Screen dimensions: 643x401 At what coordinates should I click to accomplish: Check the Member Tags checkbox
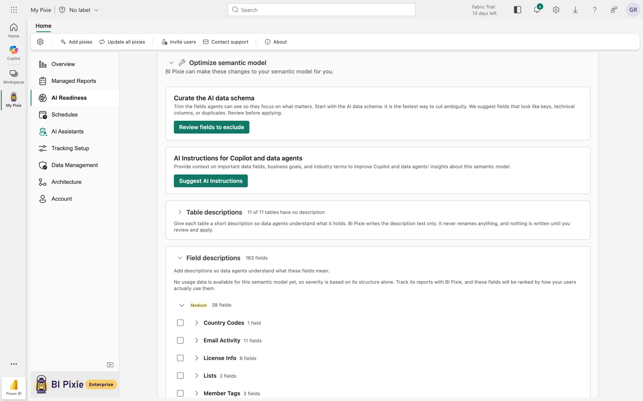(180, 393)
